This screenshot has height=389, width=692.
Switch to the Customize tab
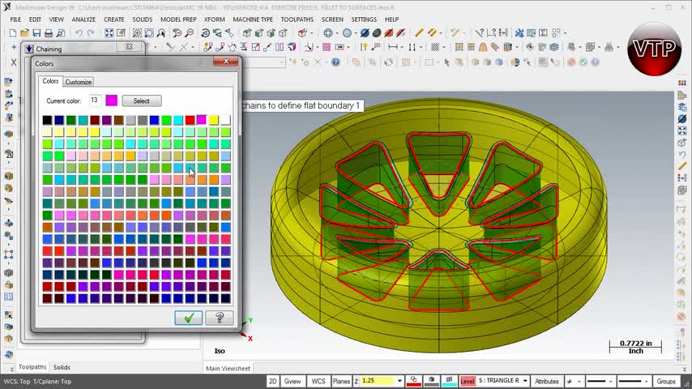click(78, 82)
